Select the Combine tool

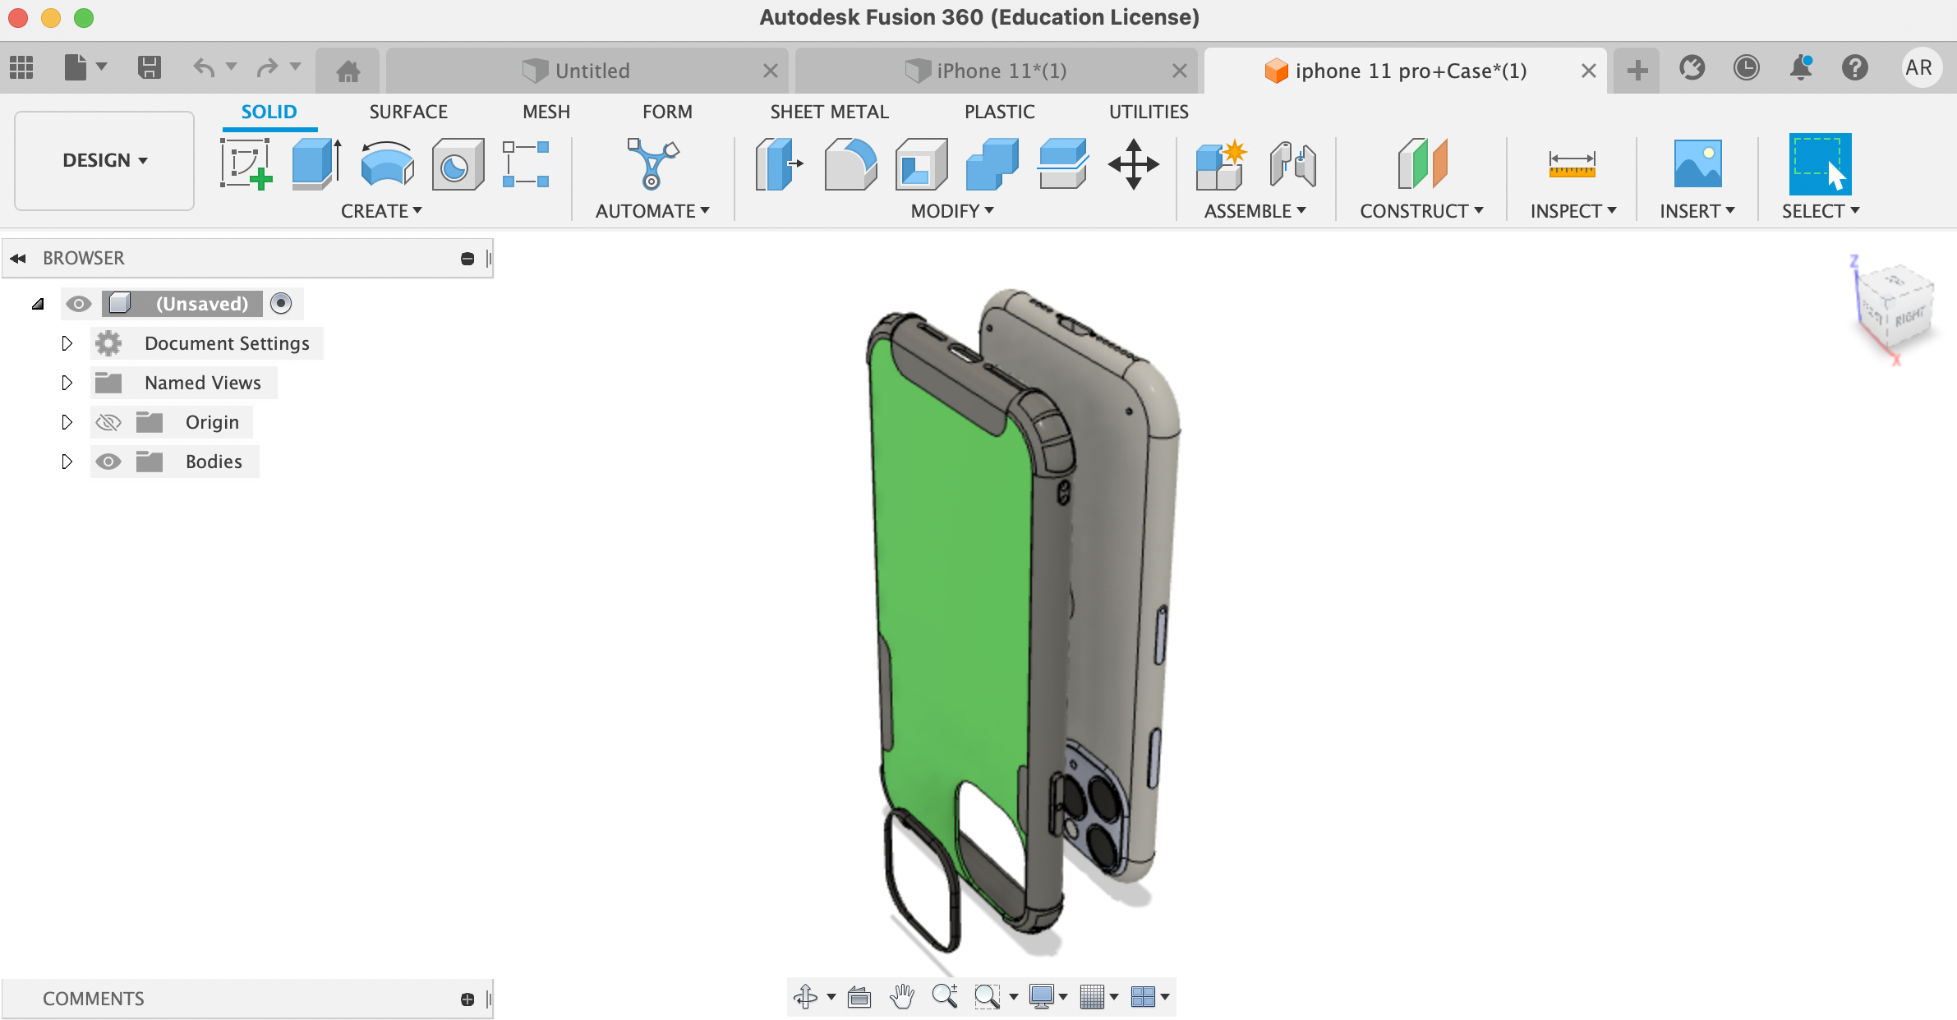(x=992, y=163)
